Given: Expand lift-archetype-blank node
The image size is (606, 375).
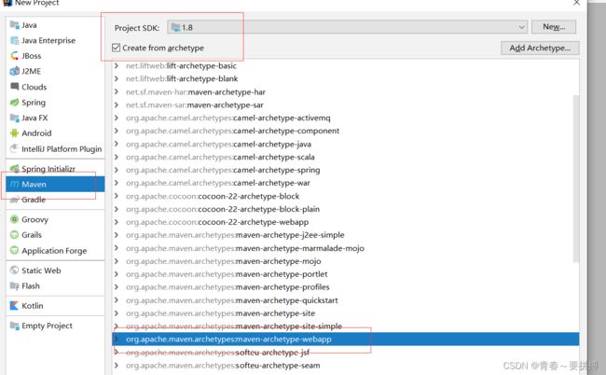Looking at the screenshot, I should (117, 78).
